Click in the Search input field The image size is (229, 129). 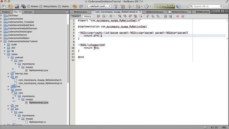(206, 6)
